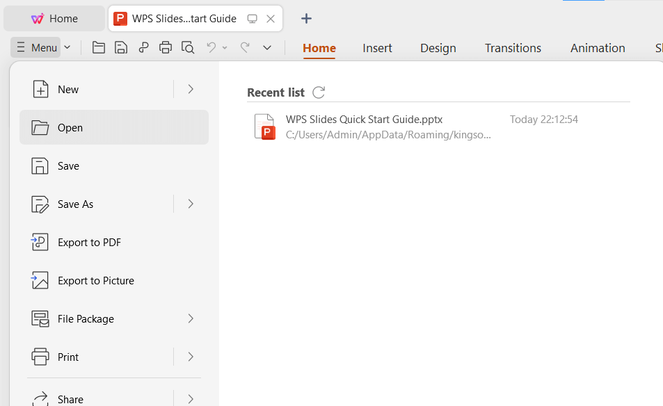The image size is (663, 406).
Task: Open a file using the folder toolbar icon
Action: [98, 47]
